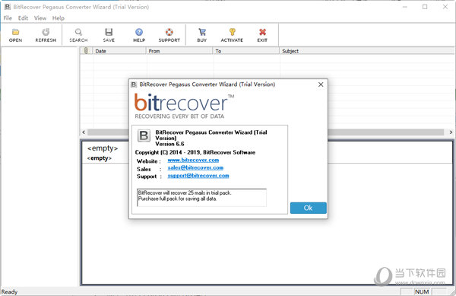The width and height of the screenshot is (456, 296).
Task: Click the copyright 2014 - 2019 line
Action: (195, 152)
